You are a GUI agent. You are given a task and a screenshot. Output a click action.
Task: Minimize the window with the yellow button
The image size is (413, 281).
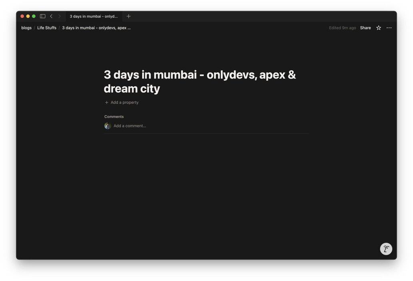[x=28, y=16]
